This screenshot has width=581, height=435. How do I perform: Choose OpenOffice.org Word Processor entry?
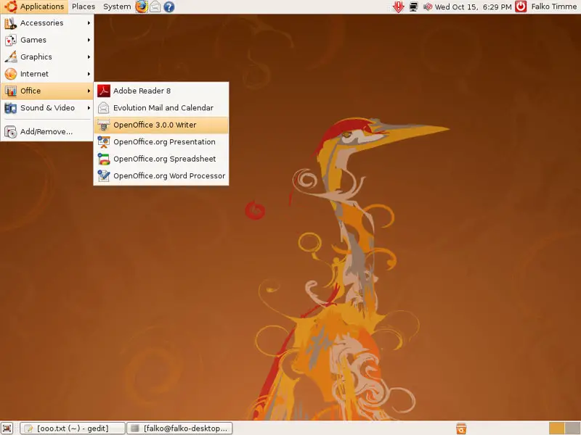click(x=161, y=176)
